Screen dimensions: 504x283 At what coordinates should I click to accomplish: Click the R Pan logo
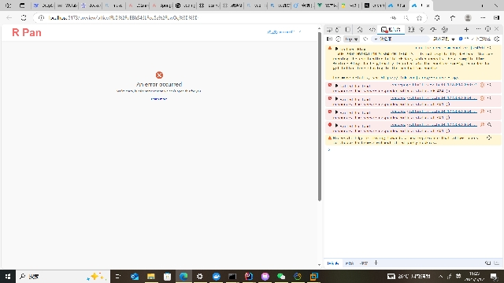point(27,32)
